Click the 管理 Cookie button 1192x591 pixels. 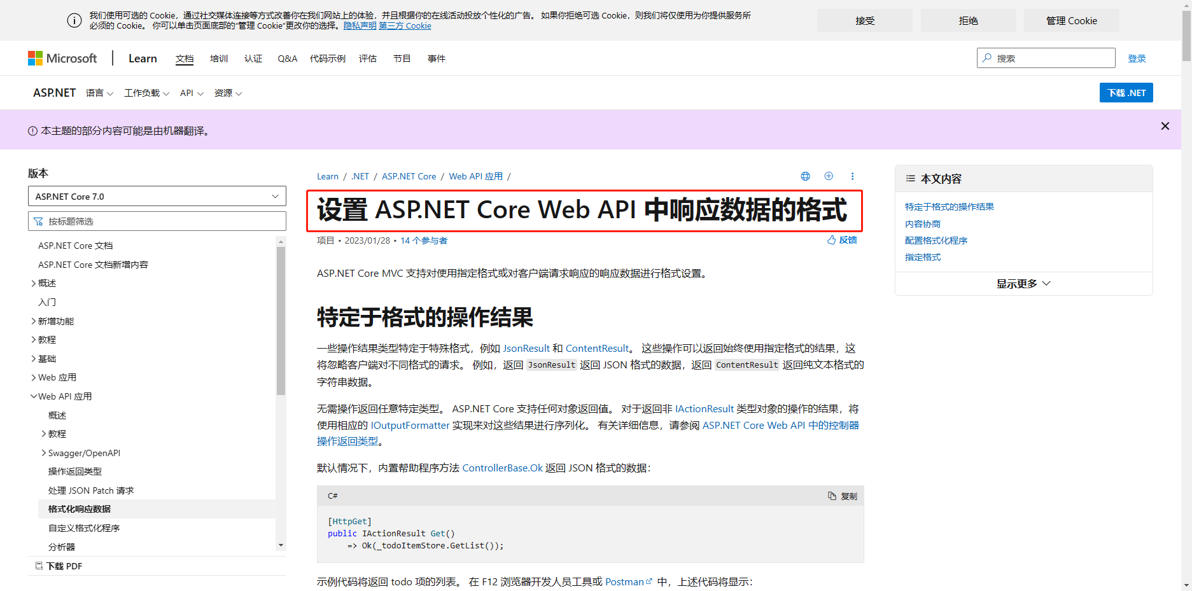[x=1072, y=20]
